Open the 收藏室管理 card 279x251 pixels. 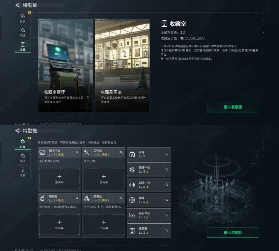click(65, 66)
